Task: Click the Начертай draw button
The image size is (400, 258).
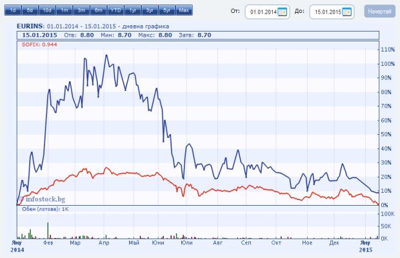Action: (379, 12)
